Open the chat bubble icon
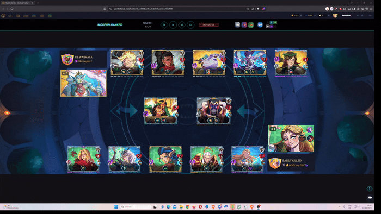 pyautogui.click(x=370, y=198)
